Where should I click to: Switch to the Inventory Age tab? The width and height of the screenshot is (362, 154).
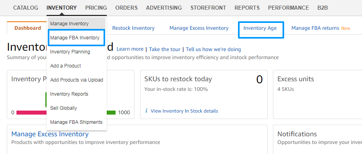coord(260,28)
